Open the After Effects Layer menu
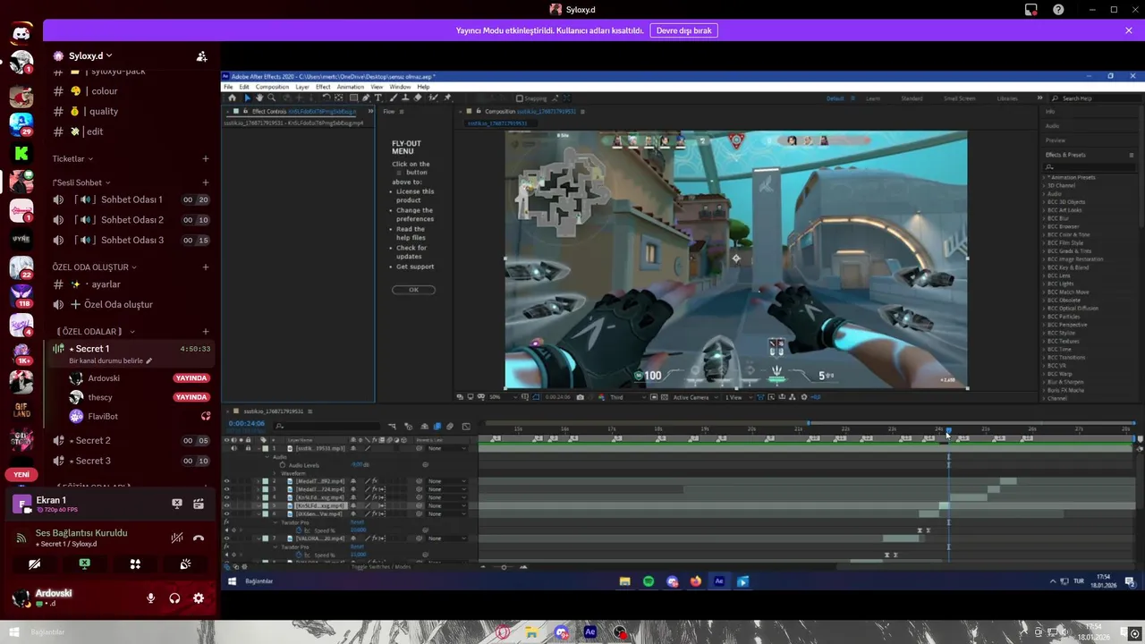Viewport: 1145px width, 644px height. pos(302,87)
